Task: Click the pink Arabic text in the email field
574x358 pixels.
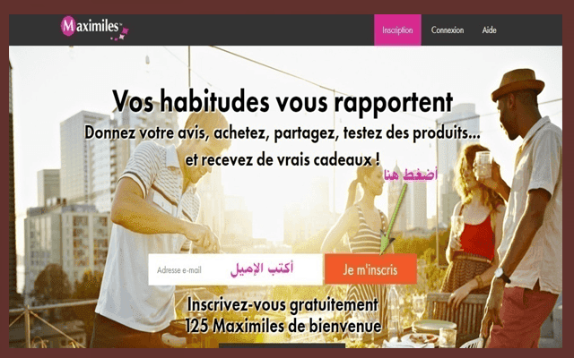Action: coord(262,268)
